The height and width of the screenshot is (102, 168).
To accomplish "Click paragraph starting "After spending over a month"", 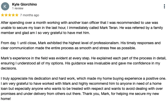I will 82,28.
